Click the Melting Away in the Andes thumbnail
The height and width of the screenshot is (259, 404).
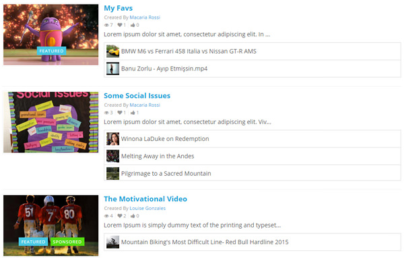(x=113, y=156)
